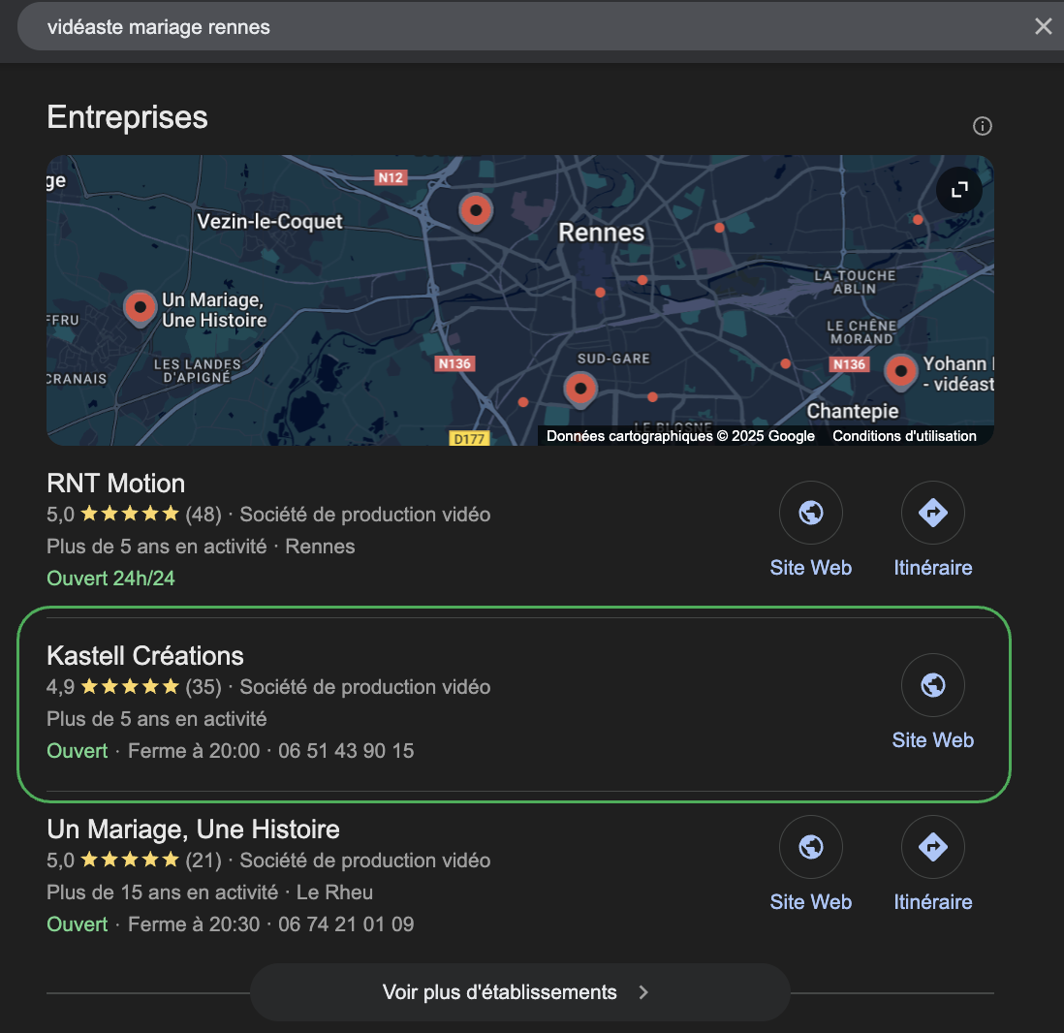Image resolution: width=1064 pixels, height=1033 pixels.
Task: Click the (48) review count for RNT Motion
Action: click(203, 515)
